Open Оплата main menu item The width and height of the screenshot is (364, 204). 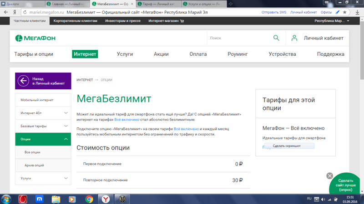tap(198, 54)
